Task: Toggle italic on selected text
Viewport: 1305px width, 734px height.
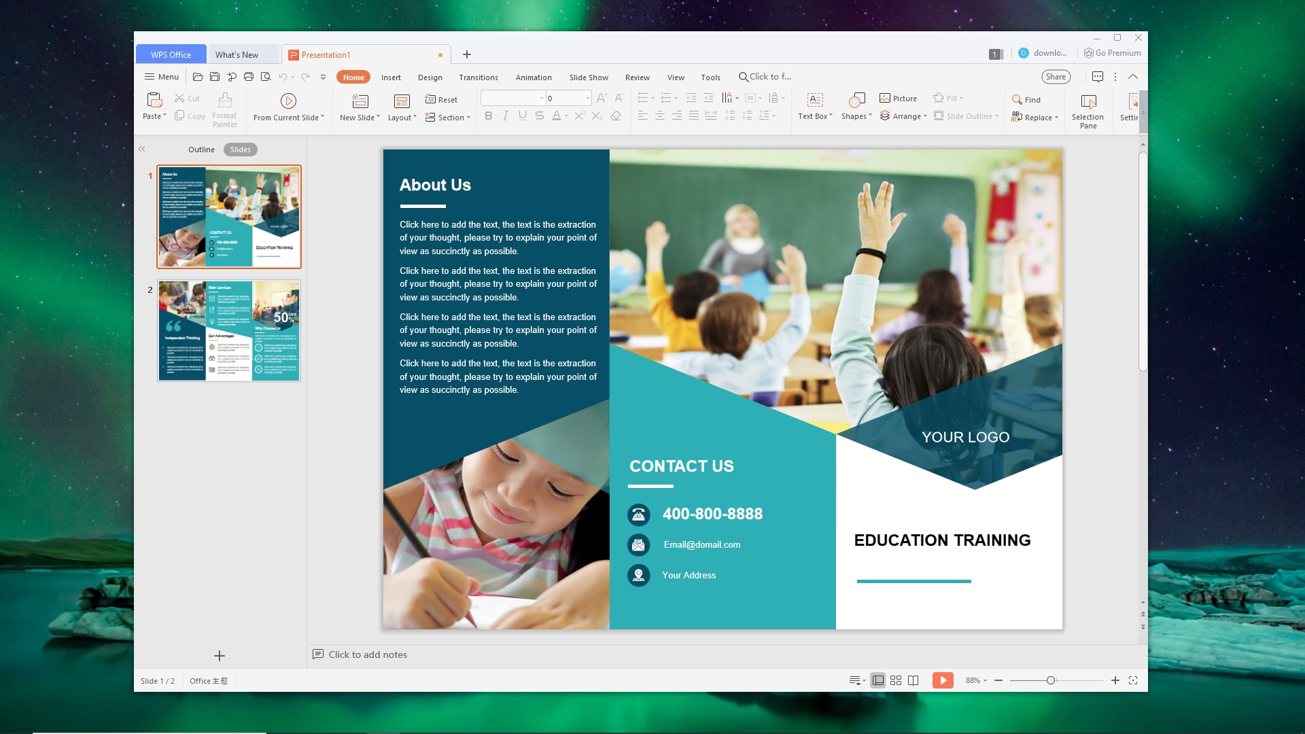Action: click(505, 116)
